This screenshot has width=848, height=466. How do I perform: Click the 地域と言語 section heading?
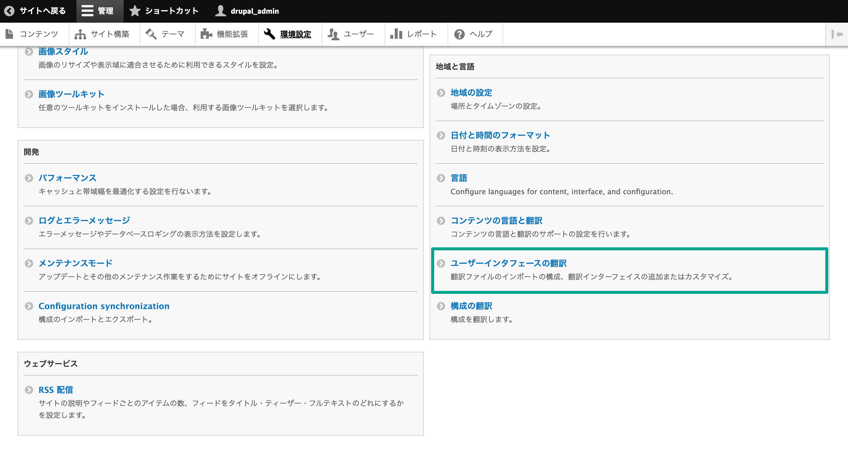coord(455,67)
